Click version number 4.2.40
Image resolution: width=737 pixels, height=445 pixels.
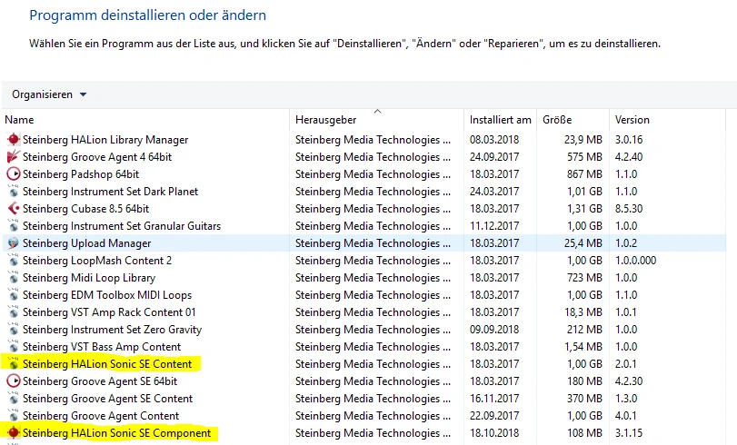coord(629,157)
